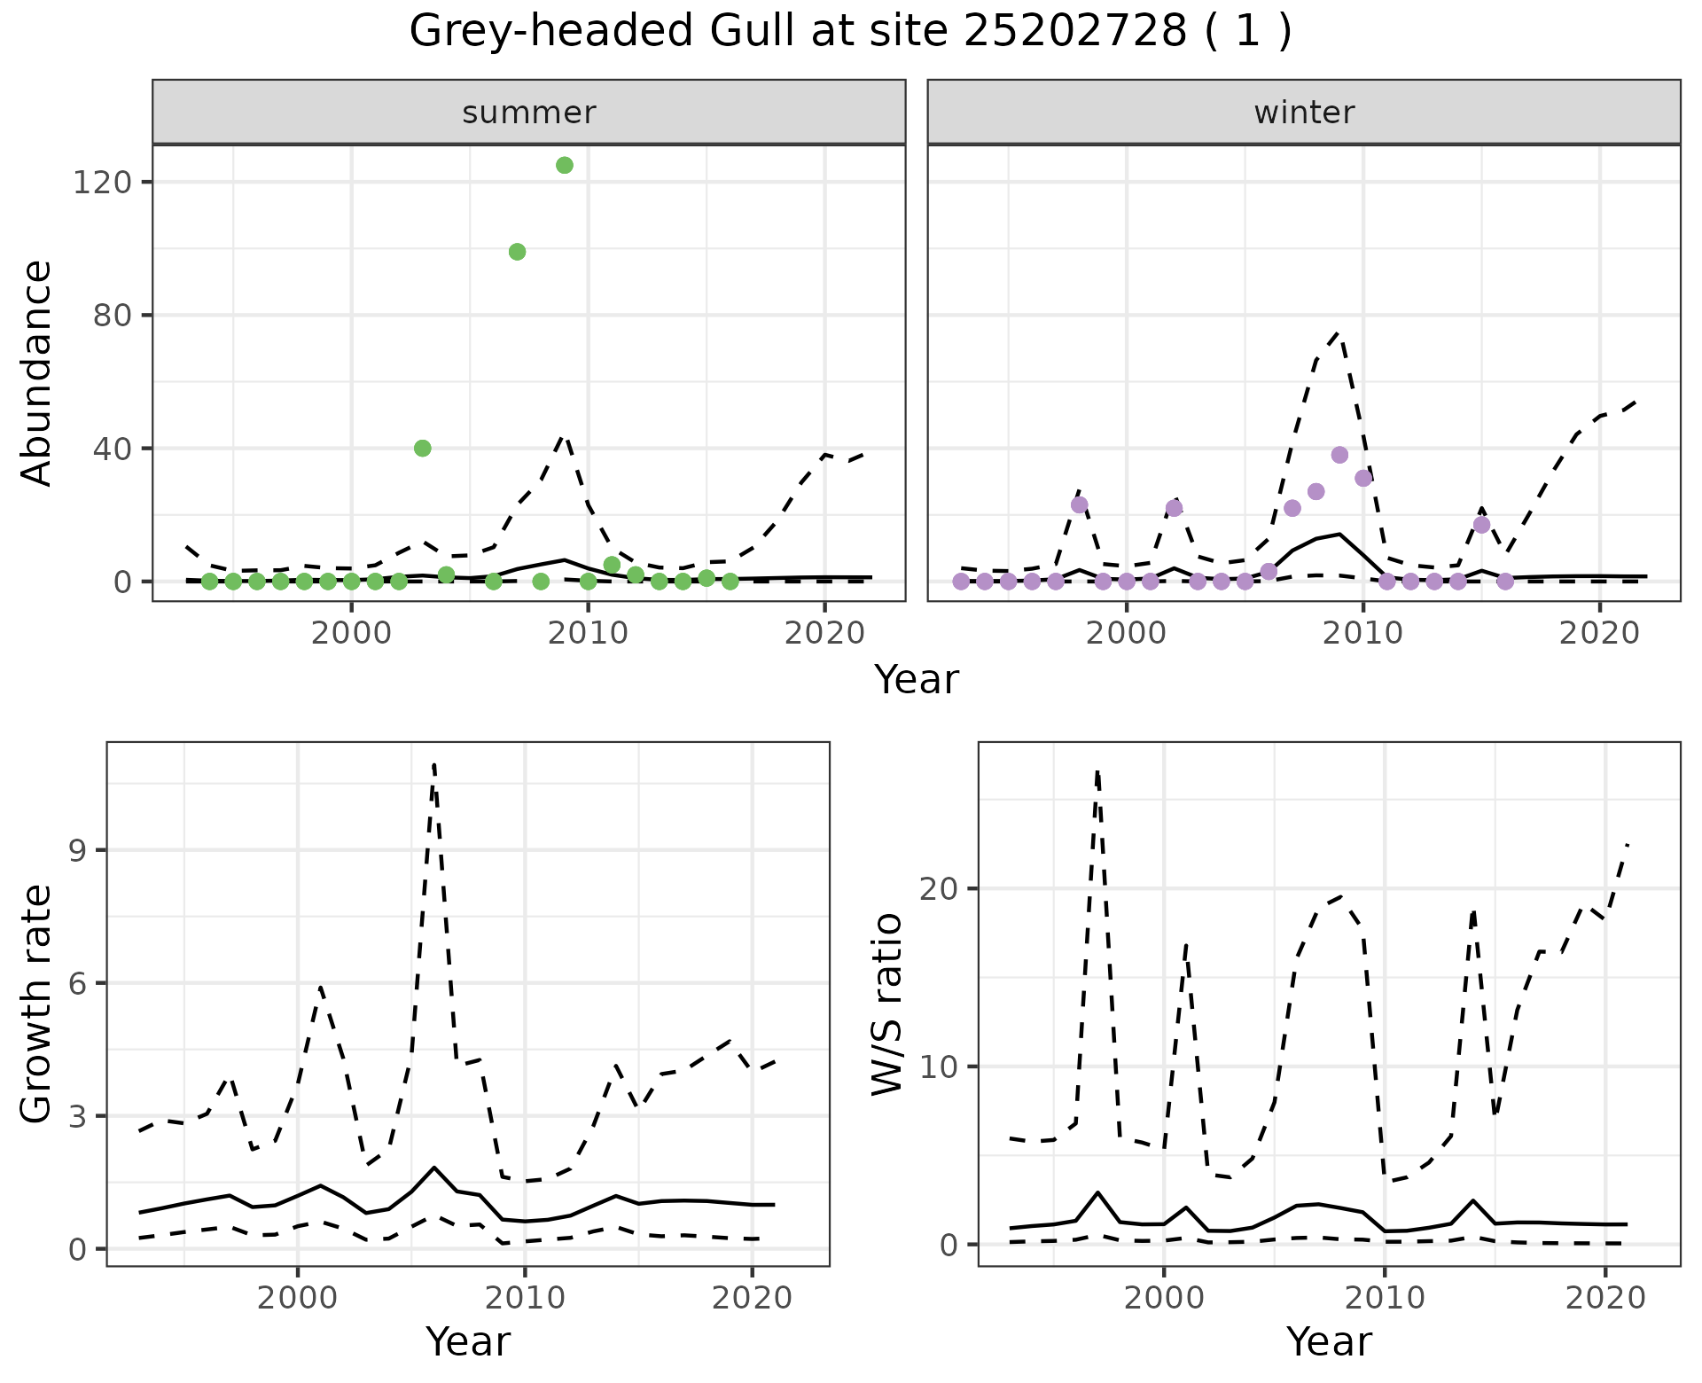
Task: Click the tallest dashed peak in Growth rate plot
Action: (433, 764)
